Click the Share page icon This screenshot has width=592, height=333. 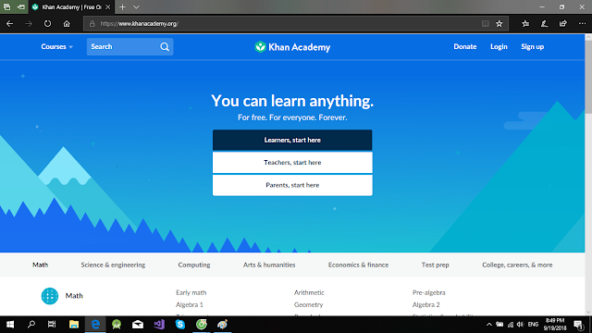pyautogui.click(x=563, y=24)
